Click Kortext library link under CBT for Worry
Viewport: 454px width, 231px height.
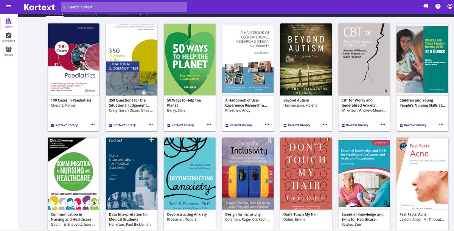click(x=355, y=125)
